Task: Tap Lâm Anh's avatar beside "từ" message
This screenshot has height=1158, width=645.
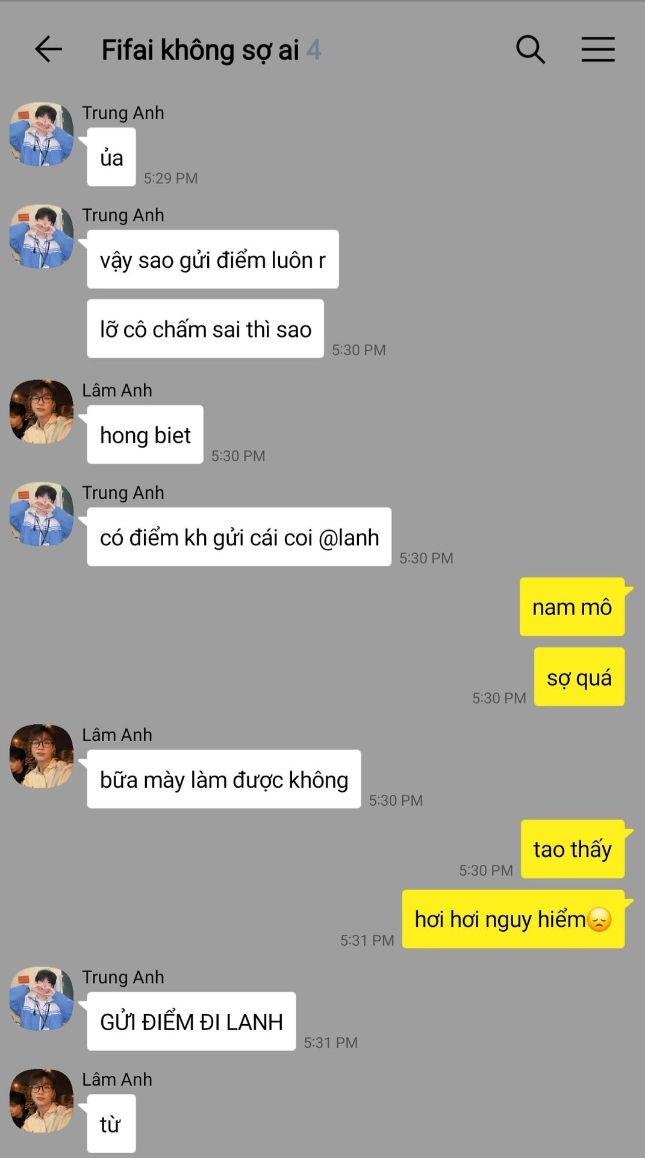Action: pos(42,1101)
